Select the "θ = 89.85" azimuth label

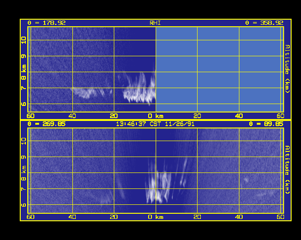[266, 124]
